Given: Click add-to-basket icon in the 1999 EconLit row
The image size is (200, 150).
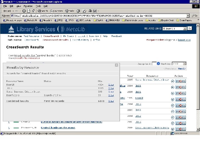Looking at the screenshot, I should tap(172, 99).
